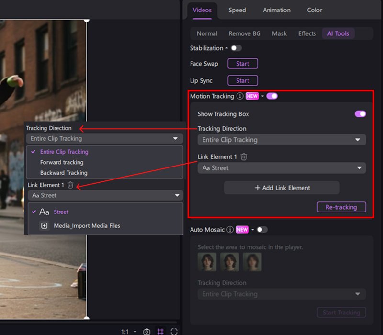Click the camera snapshot icon below the preview
Image resolution: width=383 pixels, height=335 pixels.
tap(146, 331)
